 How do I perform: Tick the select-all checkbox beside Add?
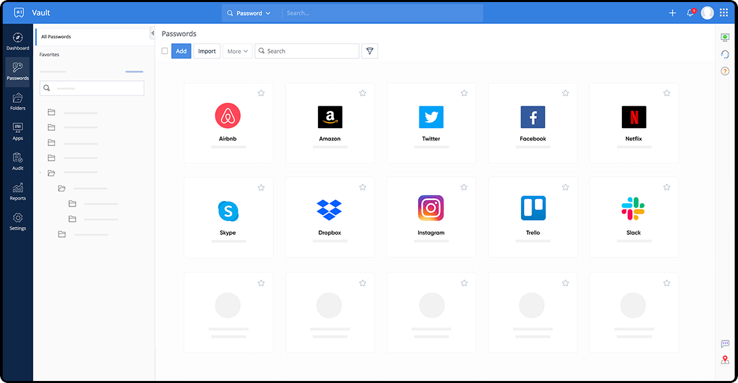click(x=165, y=51)
